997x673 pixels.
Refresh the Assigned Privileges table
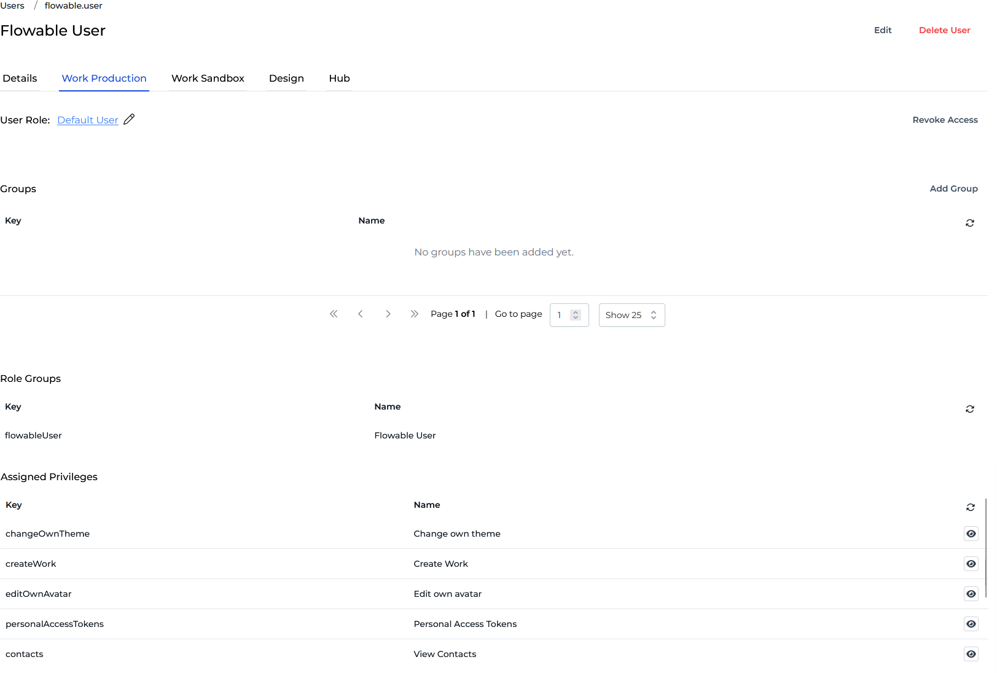point(971,507)
